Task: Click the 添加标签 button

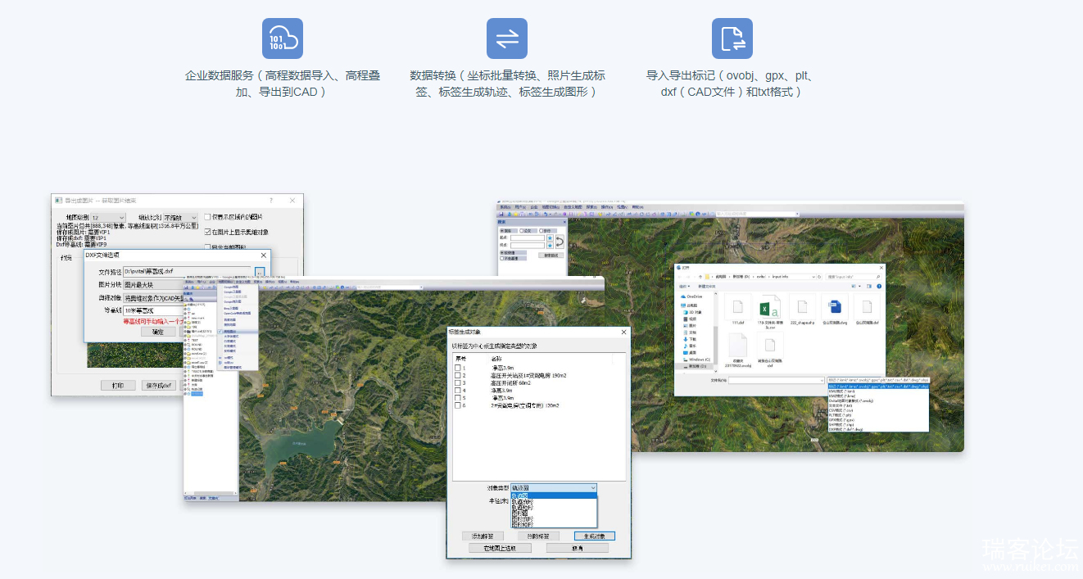Action: point(483,536)
